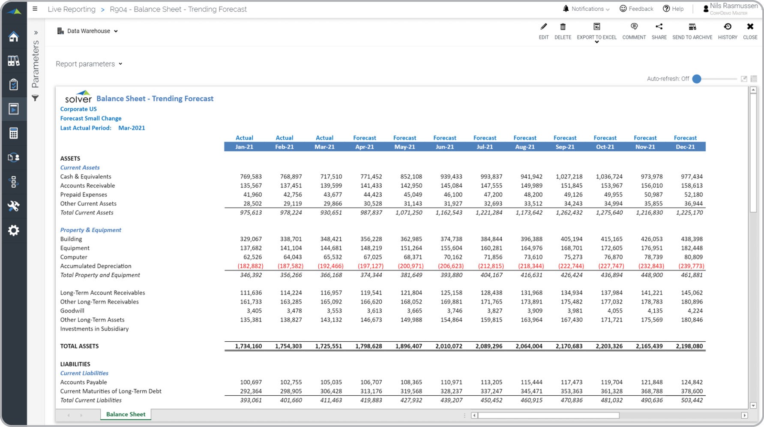The height and width of the screenshot is (427, 764).
Task: Click the filter funnel icon
Action: point(36,98)
